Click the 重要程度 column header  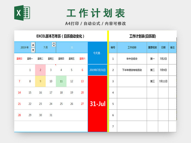[x=153, y=47]
